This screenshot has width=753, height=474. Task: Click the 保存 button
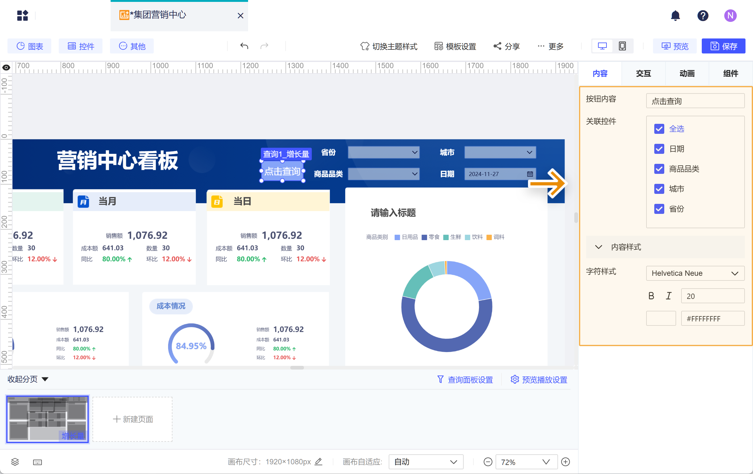tap(723, 46)
